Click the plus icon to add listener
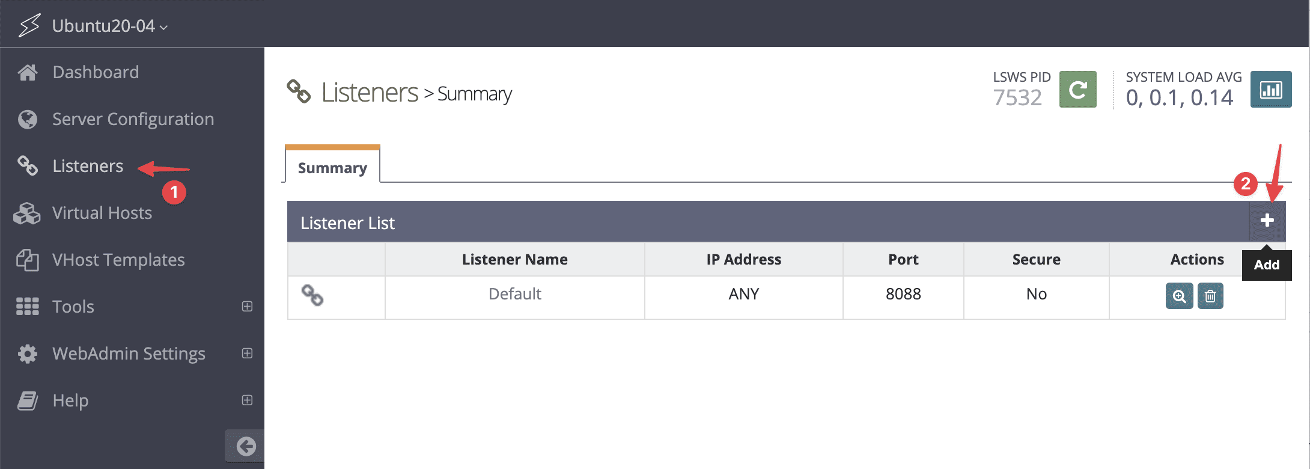 click(1267, 221)
